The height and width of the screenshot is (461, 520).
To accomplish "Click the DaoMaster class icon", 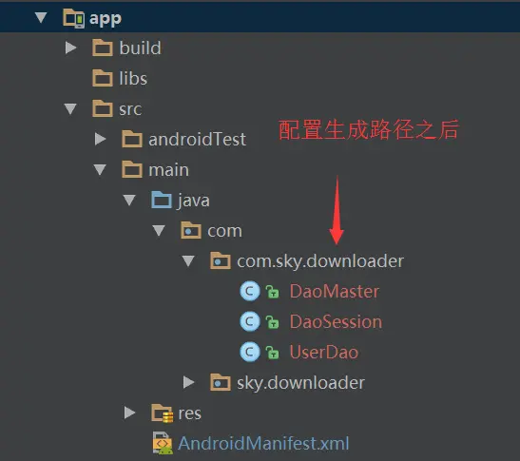I will [x=250, y=291].
